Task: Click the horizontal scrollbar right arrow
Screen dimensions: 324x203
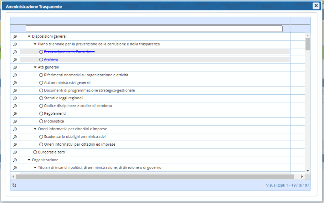Action: pyautogui.click(x=302, y=176)
